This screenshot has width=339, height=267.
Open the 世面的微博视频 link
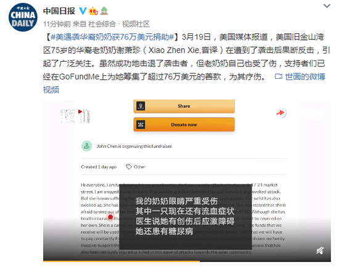[300, 76]
